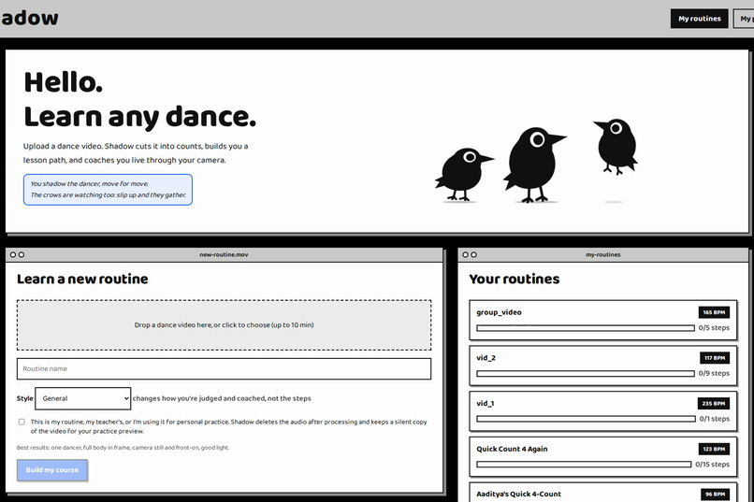
Task: Open the Style dropdown set to General
Action: [82, 398]
